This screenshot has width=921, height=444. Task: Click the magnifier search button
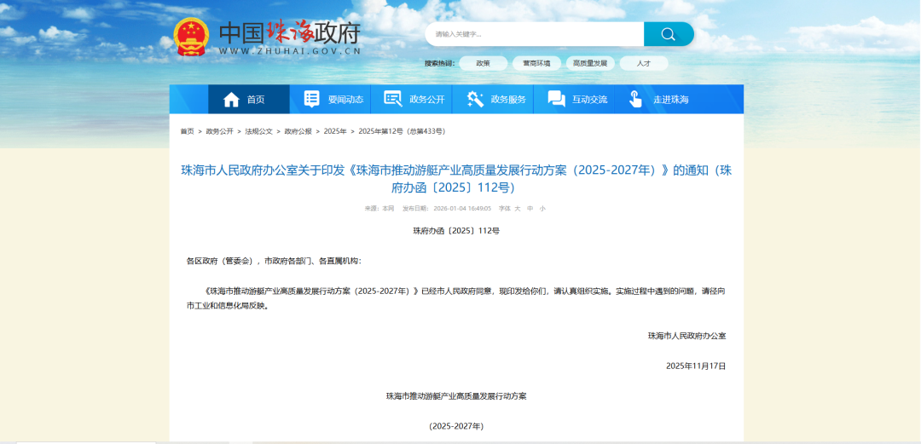click(669, 34)
